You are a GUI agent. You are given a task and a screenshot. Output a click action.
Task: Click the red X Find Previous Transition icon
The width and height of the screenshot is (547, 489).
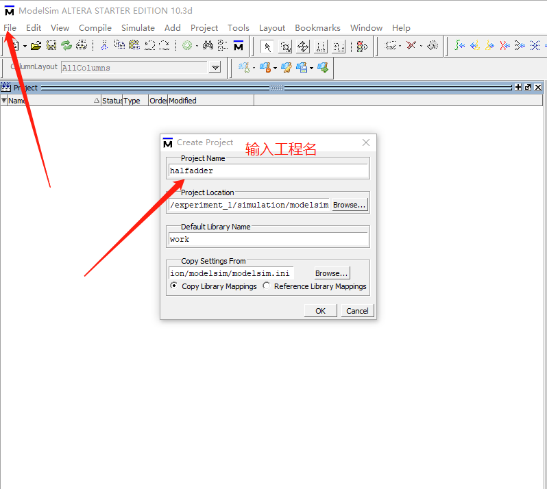pos(505,45)
